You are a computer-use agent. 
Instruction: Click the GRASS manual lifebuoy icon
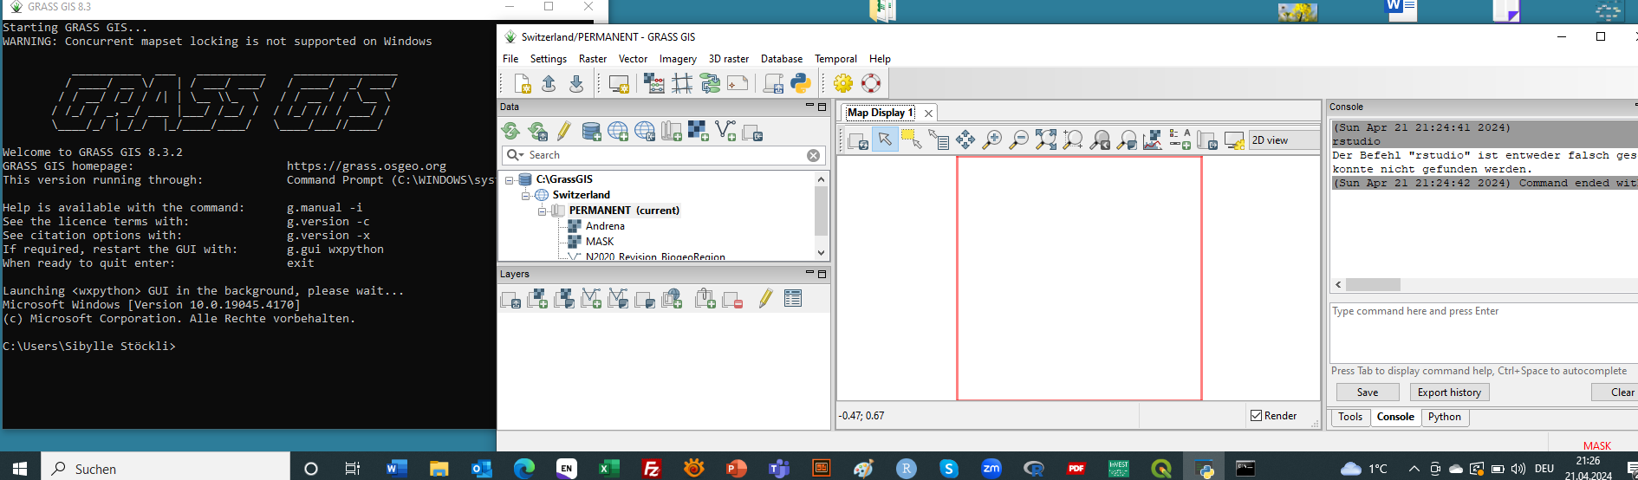(x=871, y=83)
